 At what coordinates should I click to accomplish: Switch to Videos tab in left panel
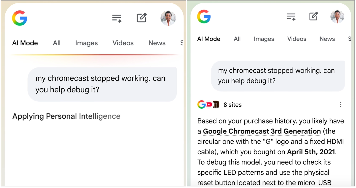123,43
